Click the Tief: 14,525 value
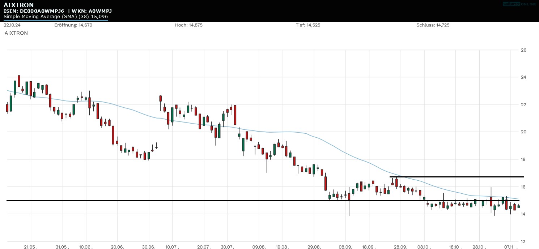This screenshot has width=539, height=249. tap(308, 25)
